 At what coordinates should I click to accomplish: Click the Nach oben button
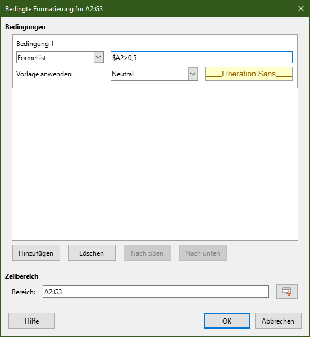147,253
